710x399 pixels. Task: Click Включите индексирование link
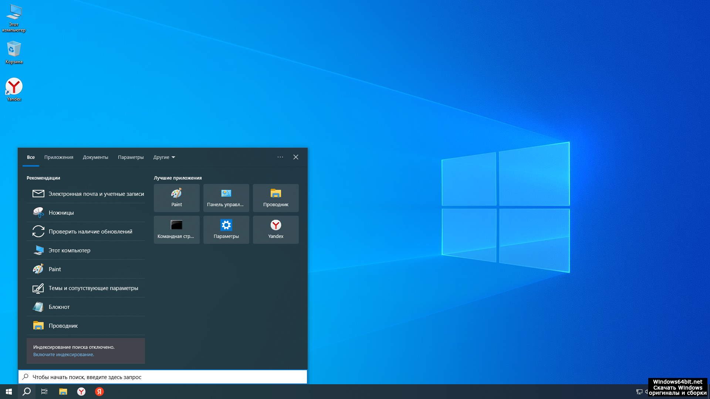pos(64,354)
